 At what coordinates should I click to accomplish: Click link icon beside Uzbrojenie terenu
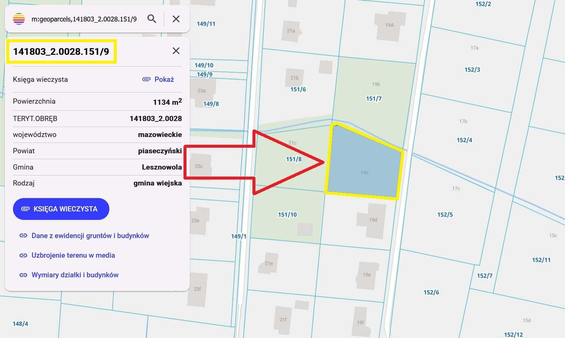23,255
